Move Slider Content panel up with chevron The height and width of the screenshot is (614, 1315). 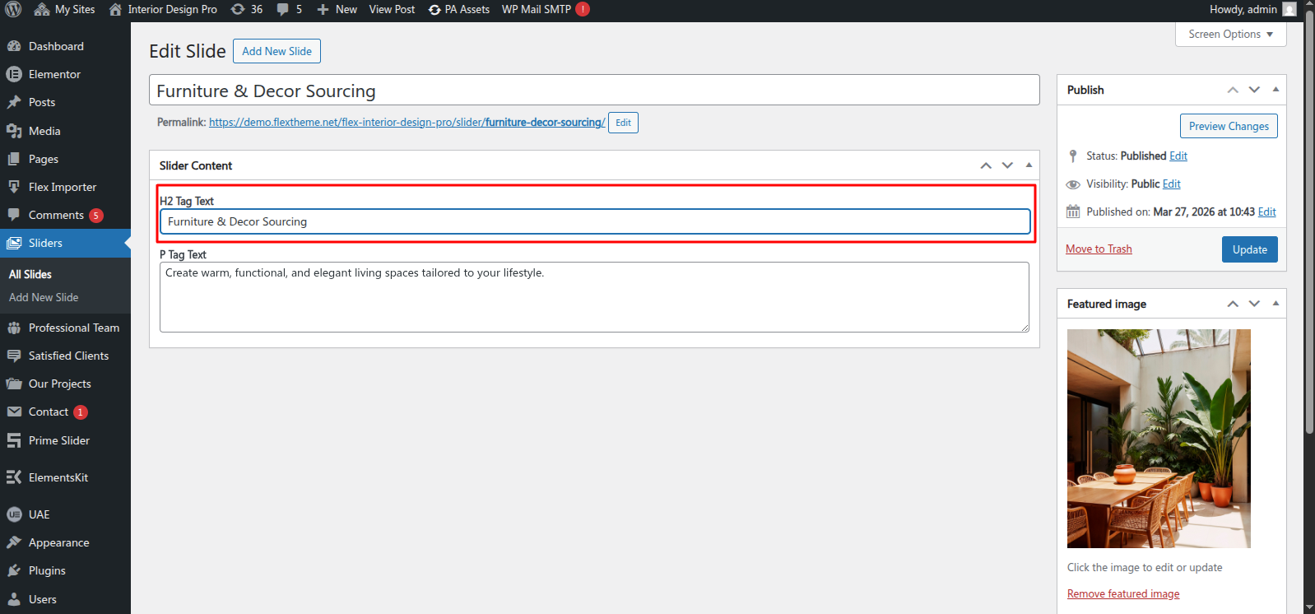click(986, 165)
